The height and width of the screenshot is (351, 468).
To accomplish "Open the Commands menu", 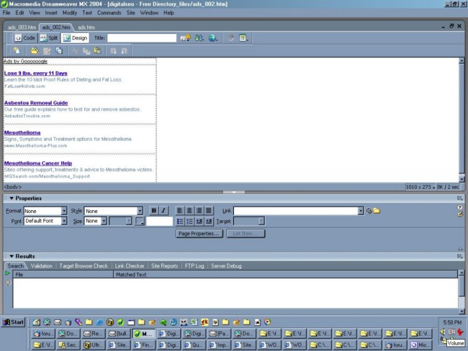I will [x=109, y=13].
